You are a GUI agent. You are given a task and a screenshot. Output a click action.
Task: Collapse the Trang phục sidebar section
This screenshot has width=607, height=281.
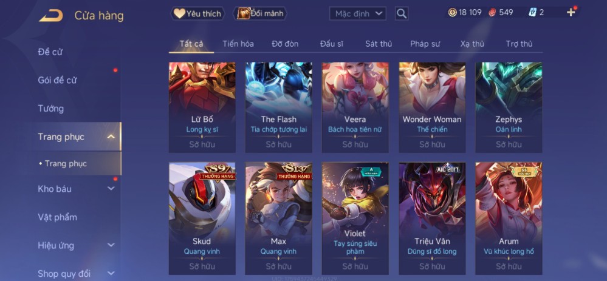[x=111, y=137]
